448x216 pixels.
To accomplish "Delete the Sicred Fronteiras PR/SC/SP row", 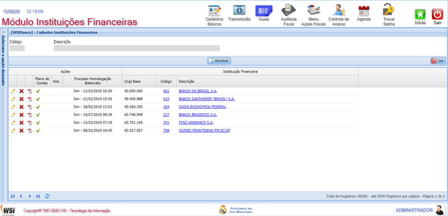I will pos(21,131).
